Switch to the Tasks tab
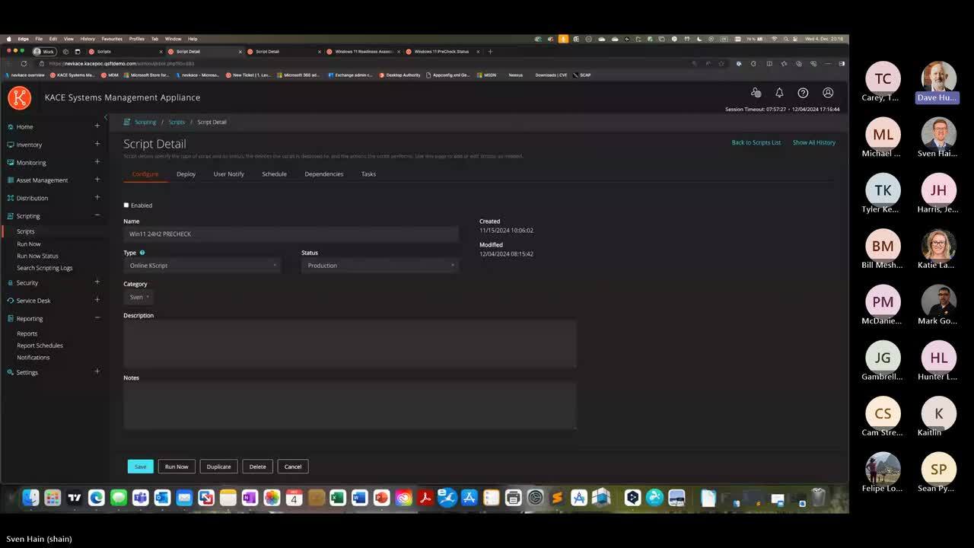Screen dimensions: 974x548 [x=368, y=174]
